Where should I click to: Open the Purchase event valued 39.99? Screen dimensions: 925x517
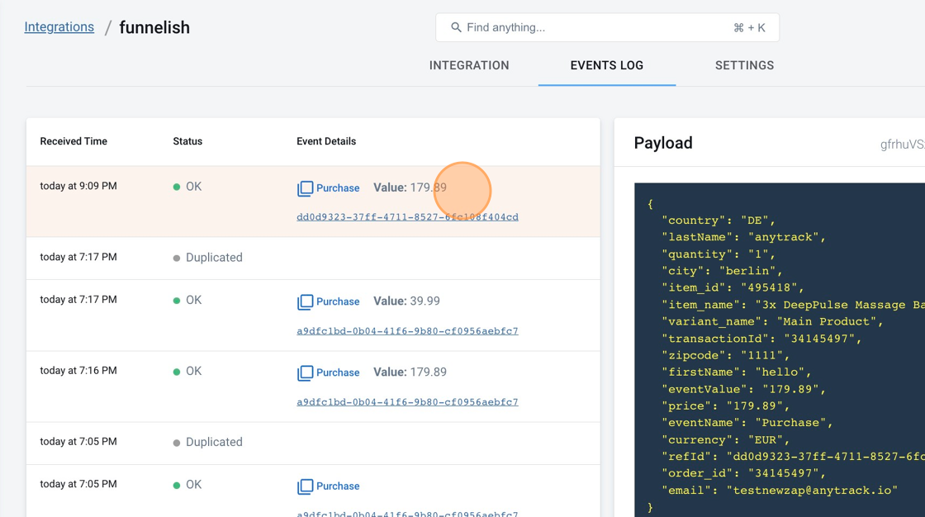pos(338,301)
